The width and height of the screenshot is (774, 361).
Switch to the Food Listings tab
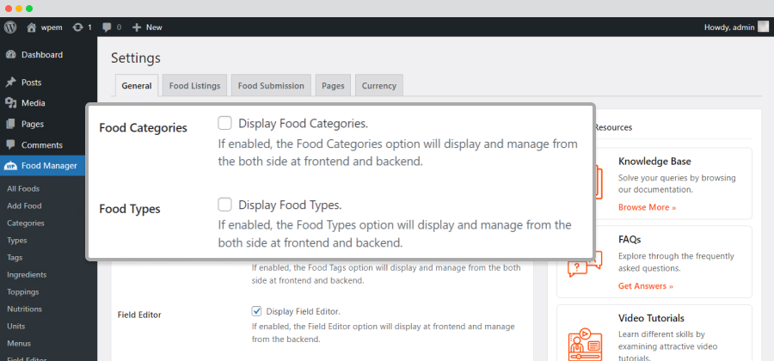point(194,85)
